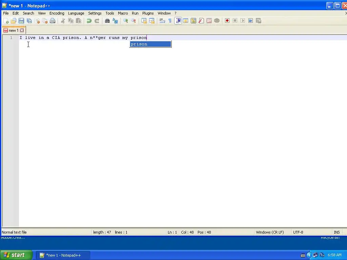Viewport: 347px width, 260px height.
Task: Click the "length : 47" status entry
Action: click(x=102, y=232)
